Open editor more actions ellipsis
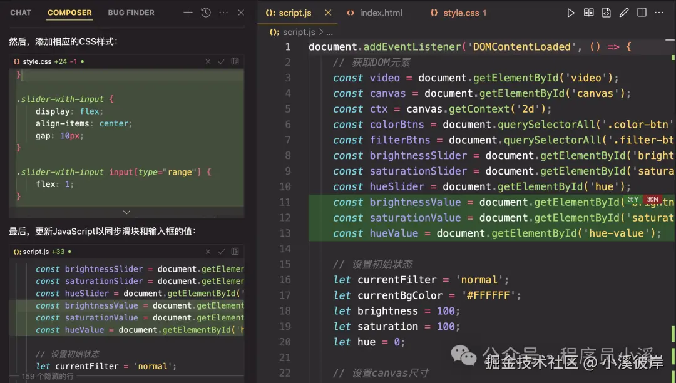The width and height of the screenshot is (676, 383). (658, 13)
